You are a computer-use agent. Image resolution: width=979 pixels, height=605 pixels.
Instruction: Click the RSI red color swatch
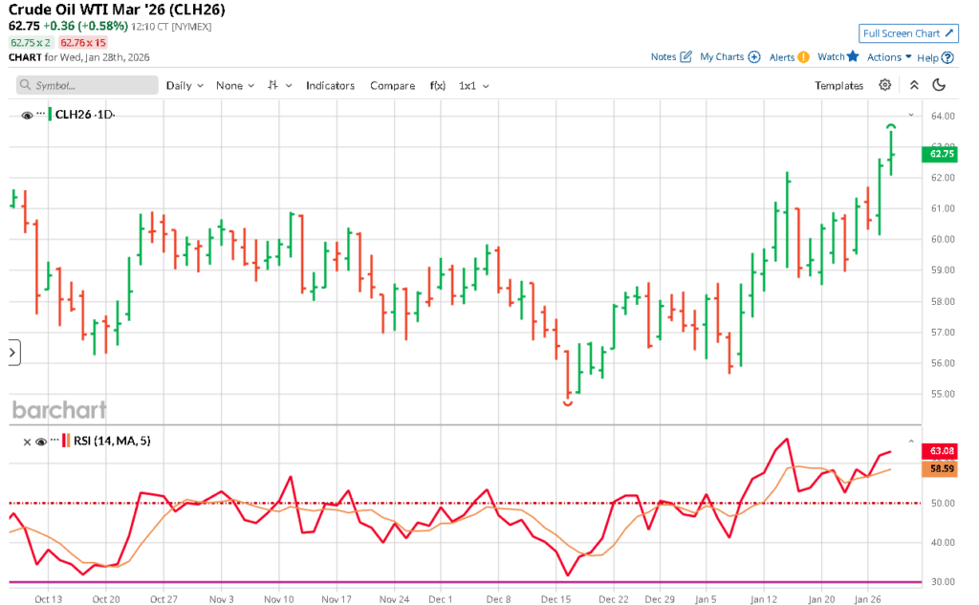coord(65,441)
